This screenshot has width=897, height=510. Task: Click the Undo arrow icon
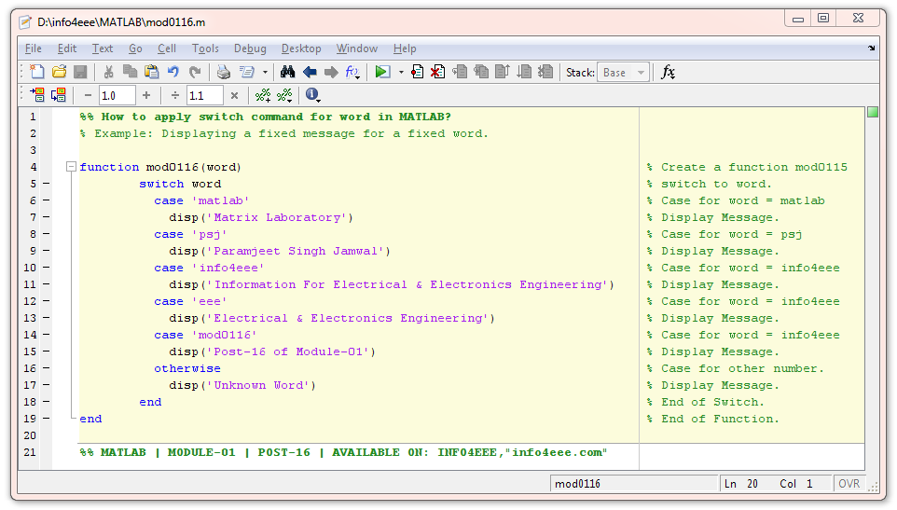tap(173, 72)
